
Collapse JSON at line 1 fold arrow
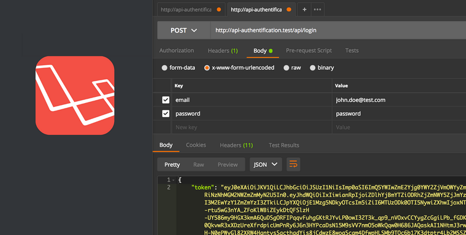click(174, 180)
